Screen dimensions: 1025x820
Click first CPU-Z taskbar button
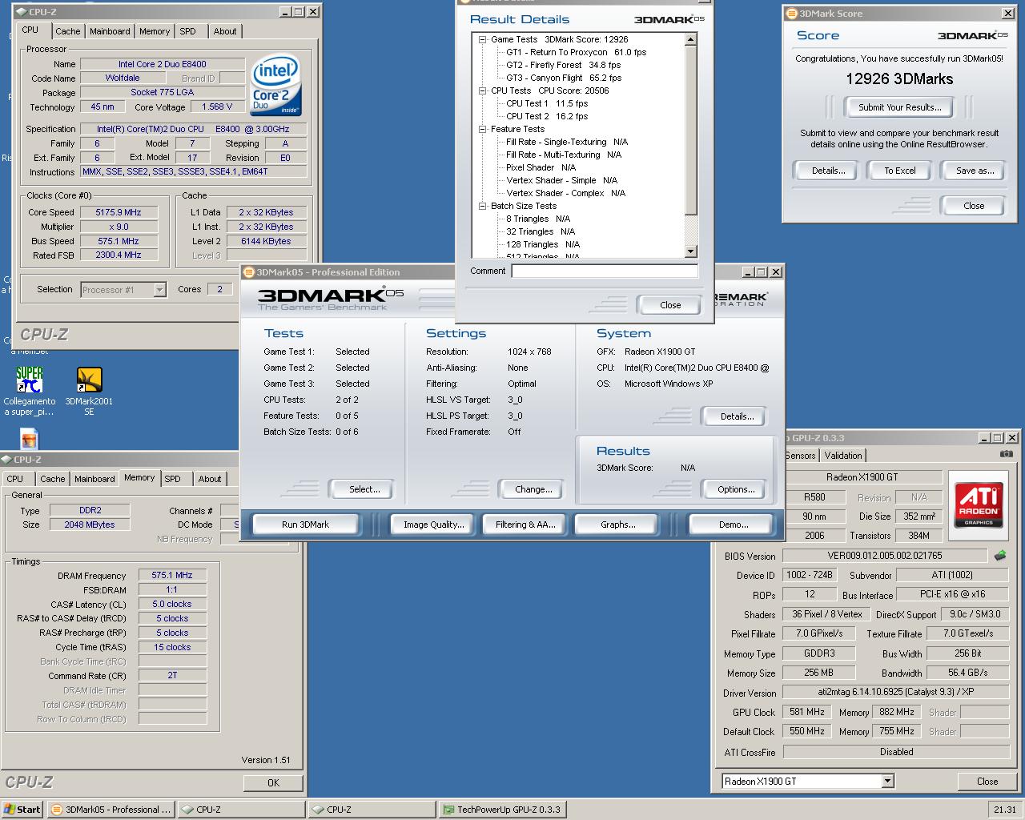pos(241,810)
